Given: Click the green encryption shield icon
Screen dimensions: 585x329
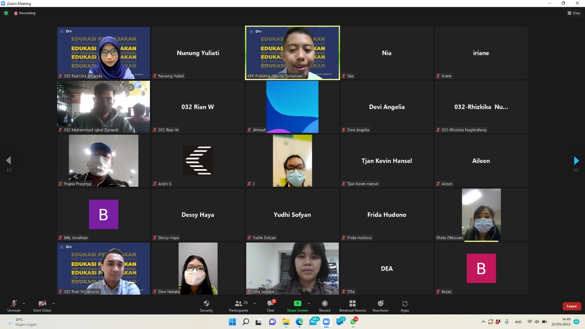Looking at the screenshot, I should pyautogui.click(x=6, y=13).
